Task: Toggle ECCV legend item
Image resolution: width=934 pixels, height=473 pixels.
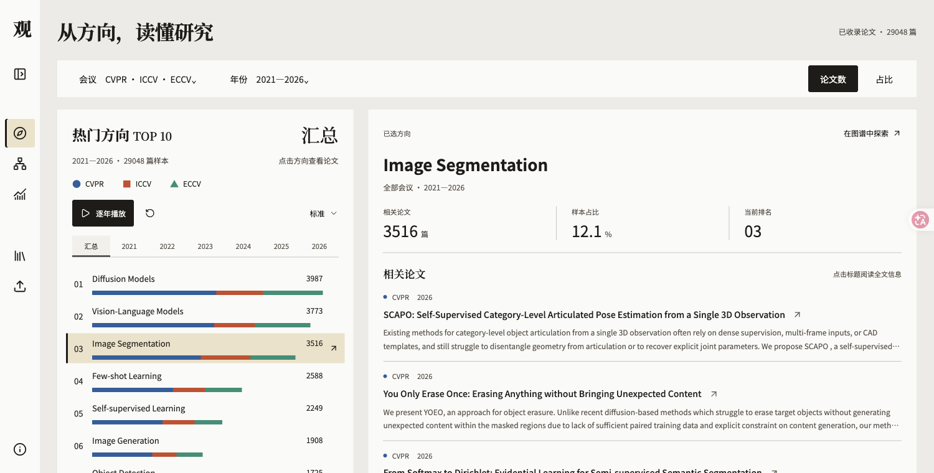Action: 186,184
